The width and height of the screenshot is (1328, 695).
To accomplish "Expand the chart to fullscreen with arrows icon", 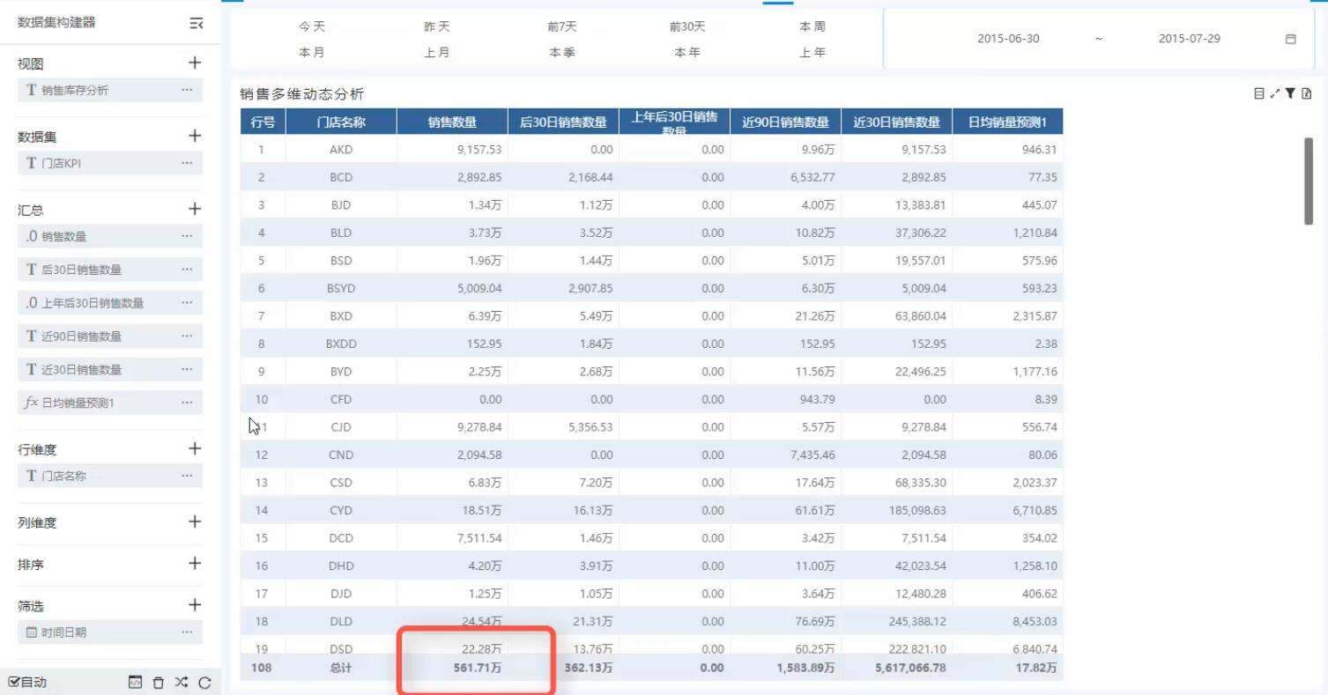I will tap(1274, 93).
